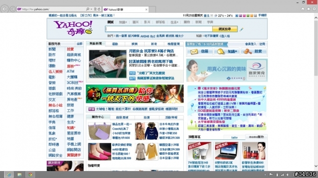Open Favorites via the star icon
Image resolution: width=318 pixels, height=178 pixels.
309,9
